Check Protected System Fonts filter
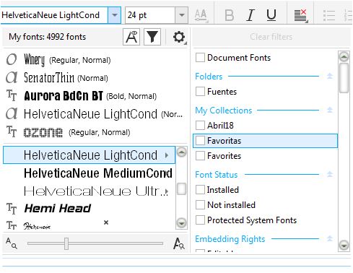This screenshot has width=353, height=273. click(x=200, y=220)
